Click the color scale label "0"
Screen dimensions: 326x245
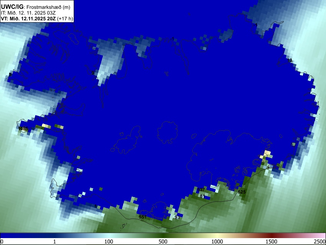[2, 242]
